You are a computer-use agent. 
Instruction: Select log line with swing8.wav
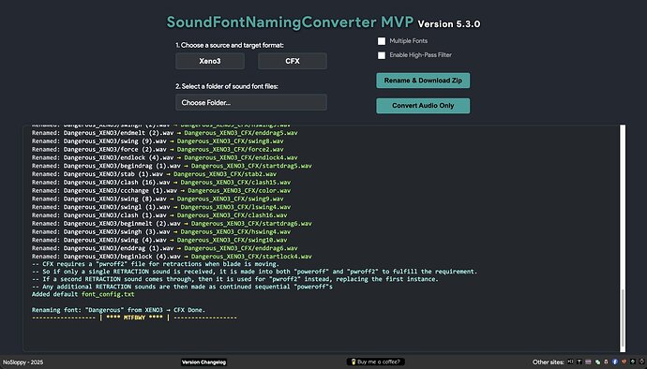click(x=158, y=141)
